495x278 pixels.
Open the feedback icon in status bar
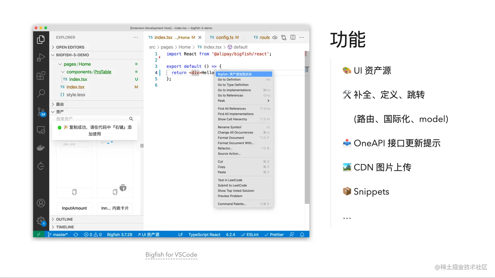click(x=292, y=235)
